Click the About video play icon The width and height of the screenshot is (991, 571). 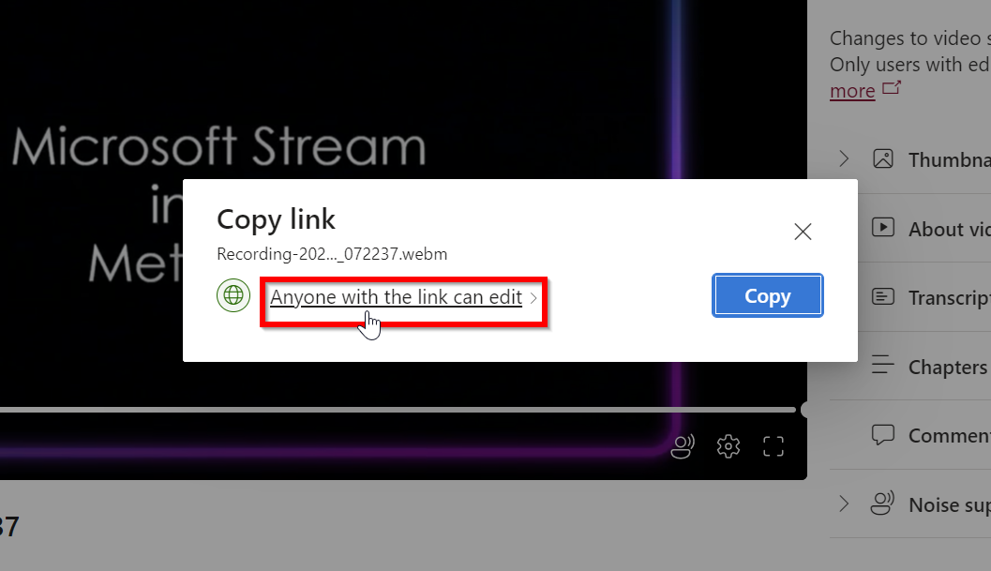[x=883, y=227]
